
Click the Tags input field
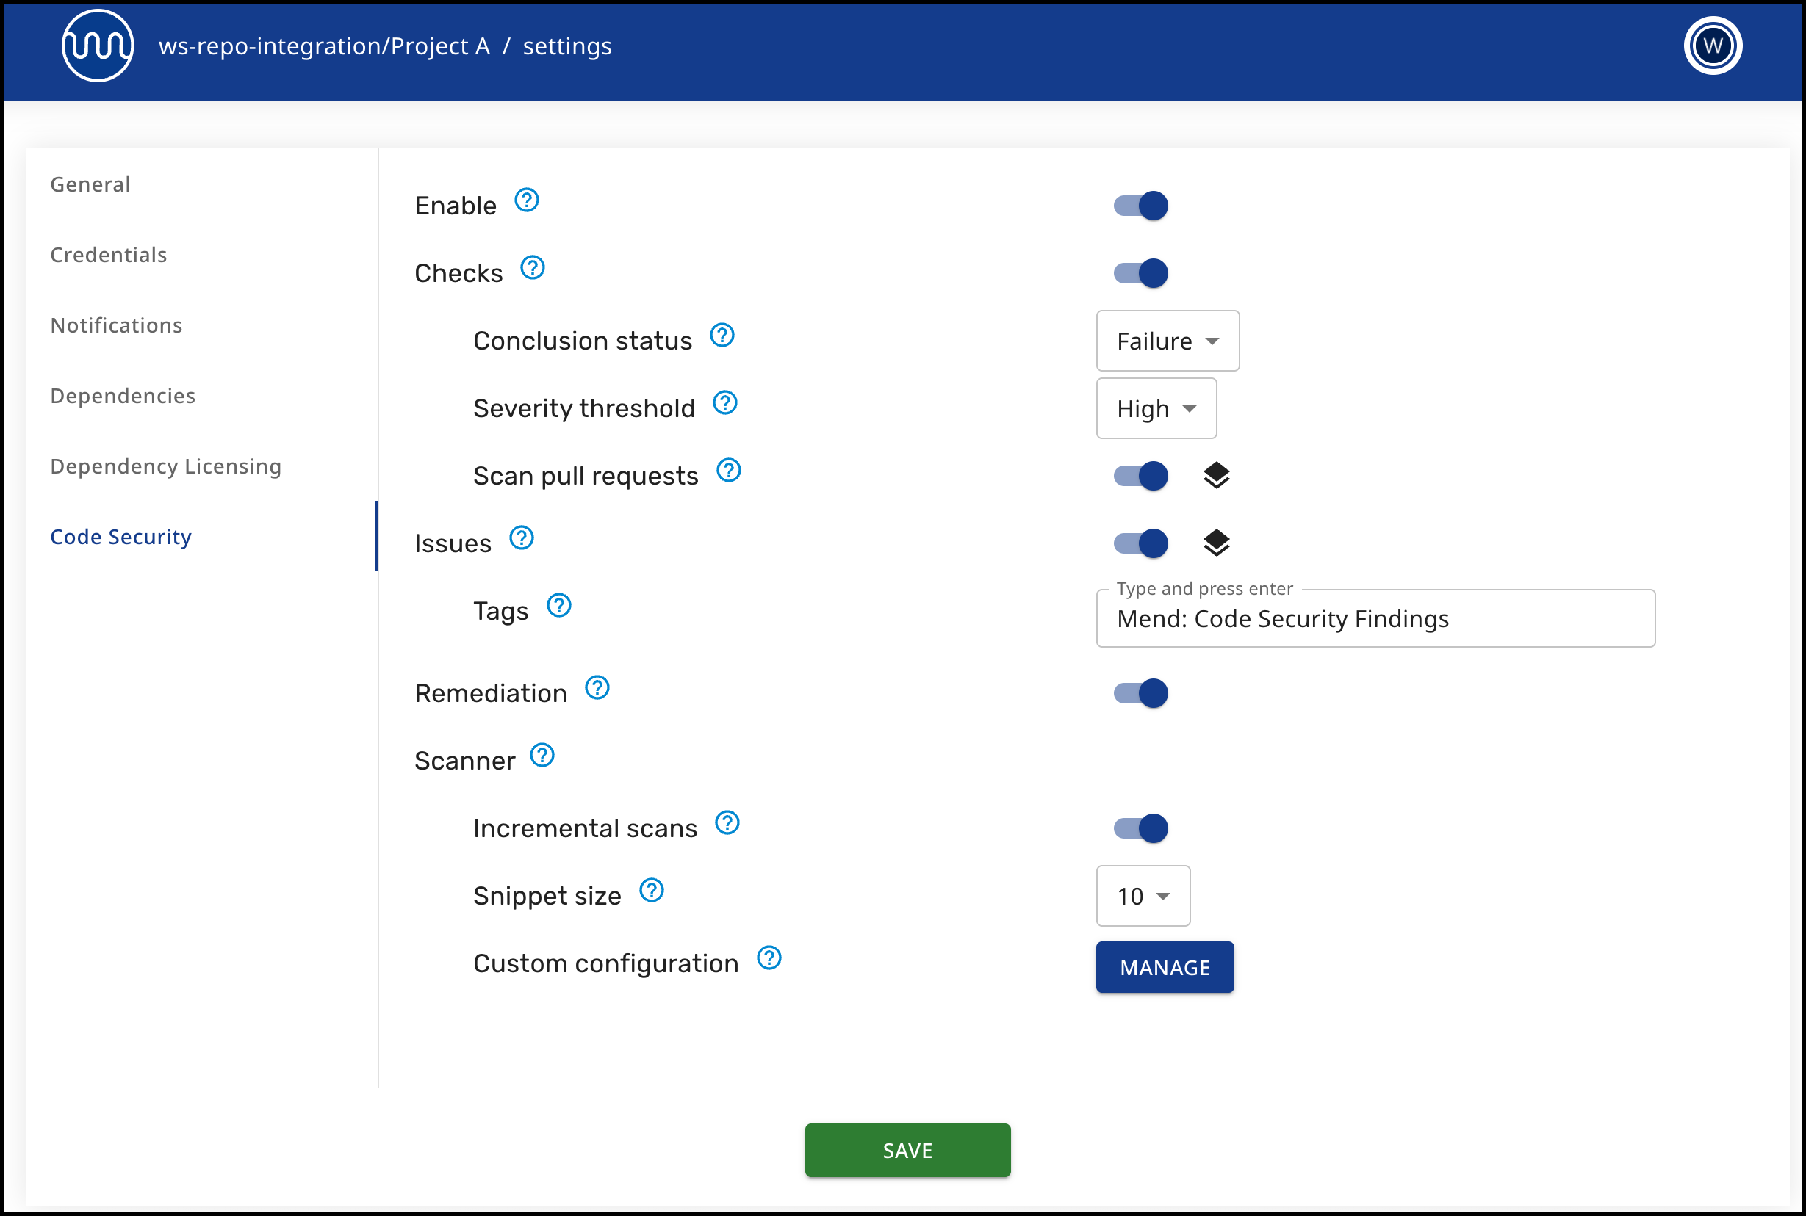coord(1375,619)
